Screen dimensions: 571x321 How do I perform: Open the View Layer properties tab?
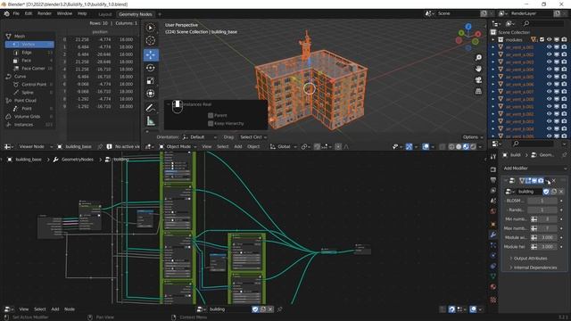point(493,190)
